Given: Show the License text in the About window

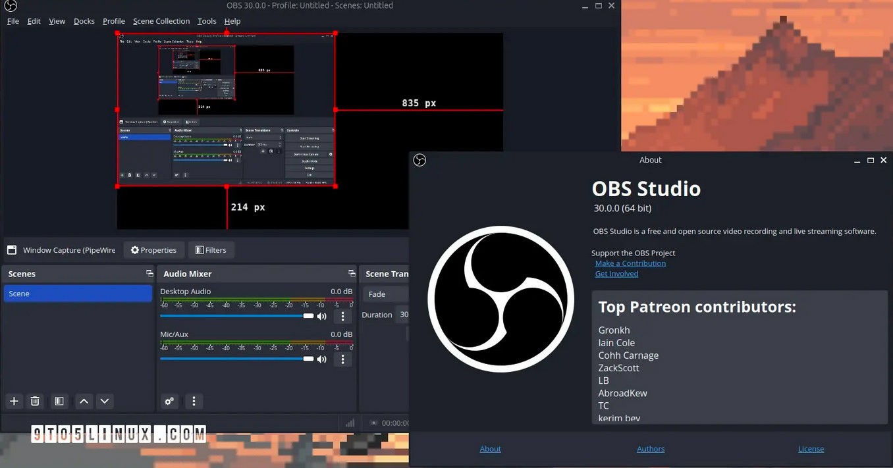Looking at the screenshot, I should [x=811, y=449].
